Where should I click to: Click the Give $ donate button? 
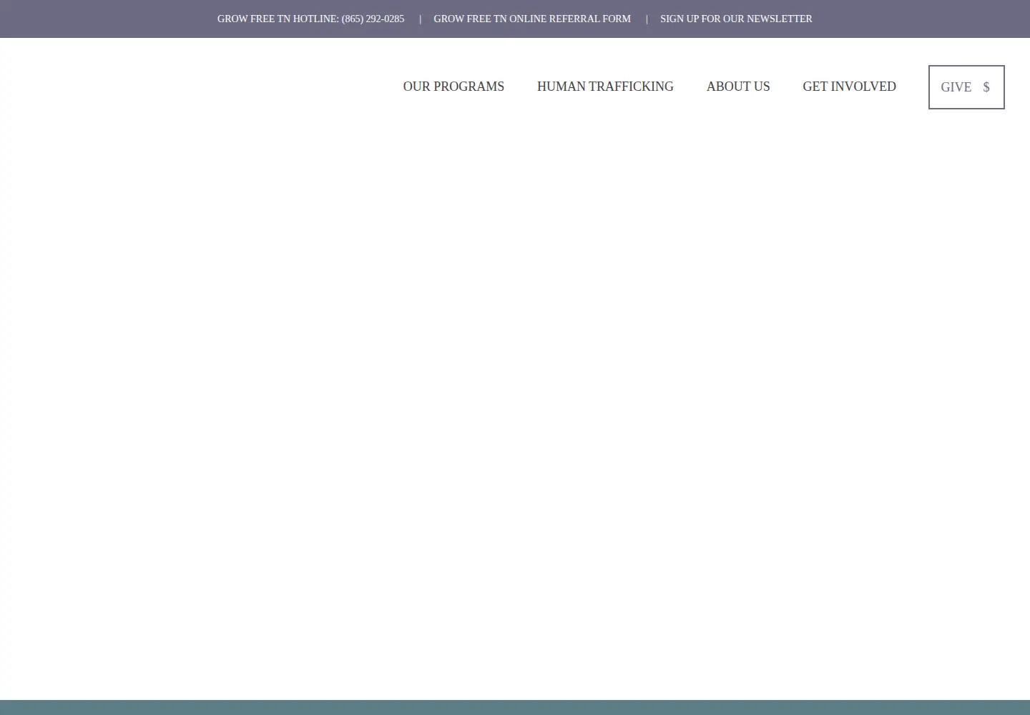point(966,87)
